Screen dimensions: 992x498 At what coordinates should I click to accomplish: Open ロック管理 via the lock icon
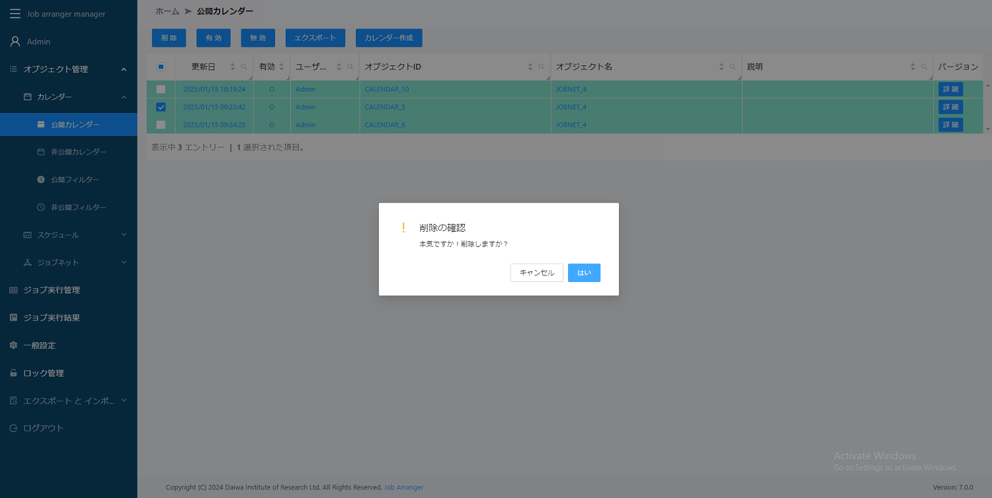(13, 373)
